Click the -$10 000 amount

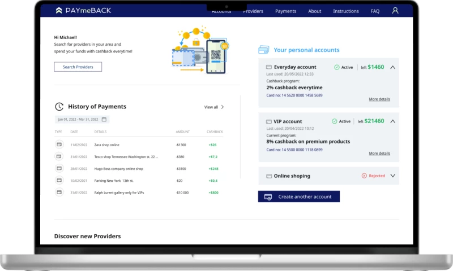182,193
